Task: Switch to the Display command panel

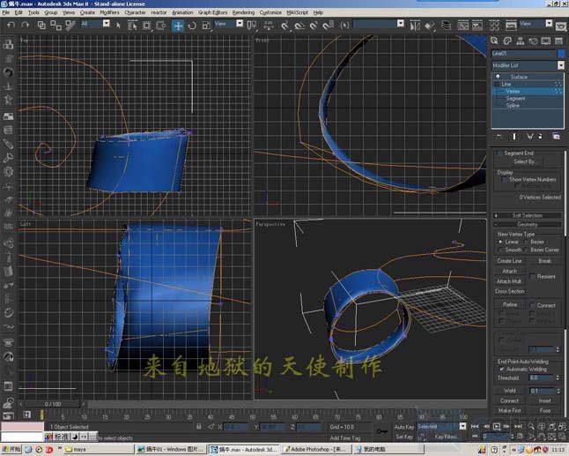Action: 546,41
